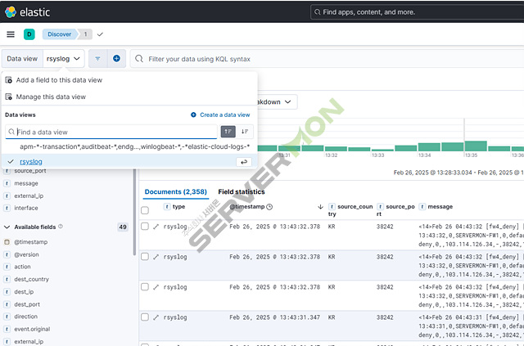Viewport: 524px width, 346px height.
Task: Click search magnifier in KQL bar
Action: click(139, 59)
